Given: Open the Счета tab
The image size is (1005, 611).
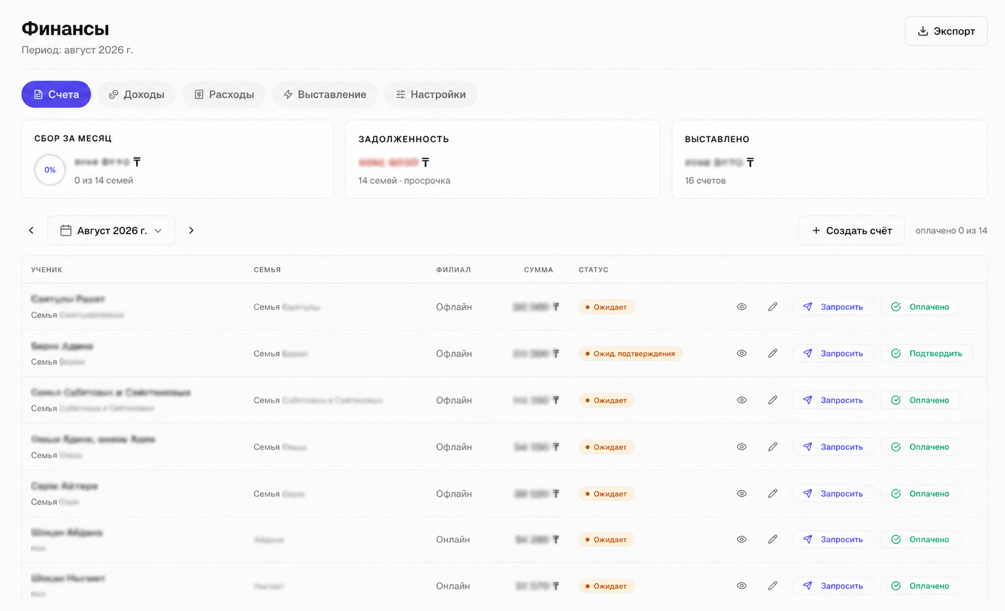Looking at the screenshot, I should coord(56,94).
